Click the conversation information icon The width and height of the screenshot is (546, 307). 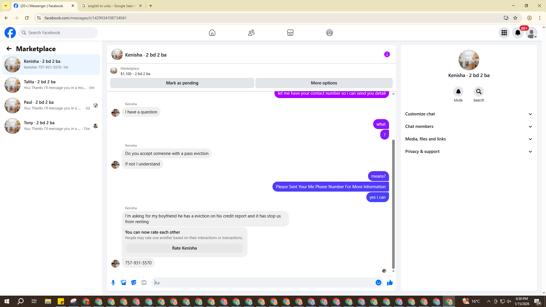coord(387,54)
